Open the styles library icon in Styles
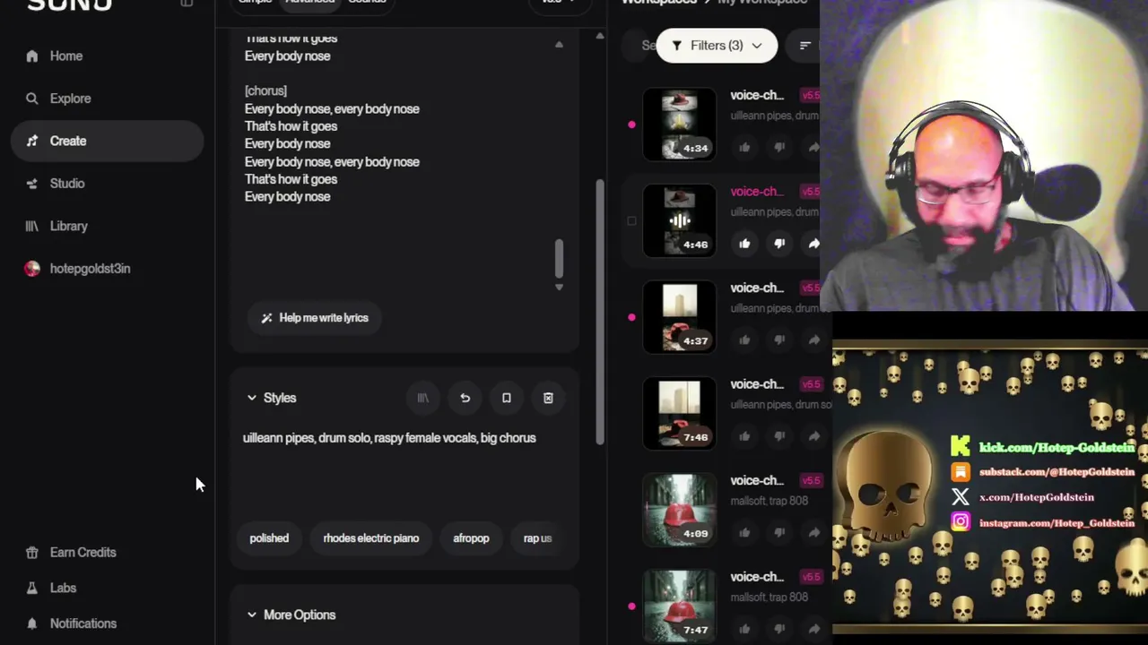This screenshot has width=1148, height=645. click(423, 398)
